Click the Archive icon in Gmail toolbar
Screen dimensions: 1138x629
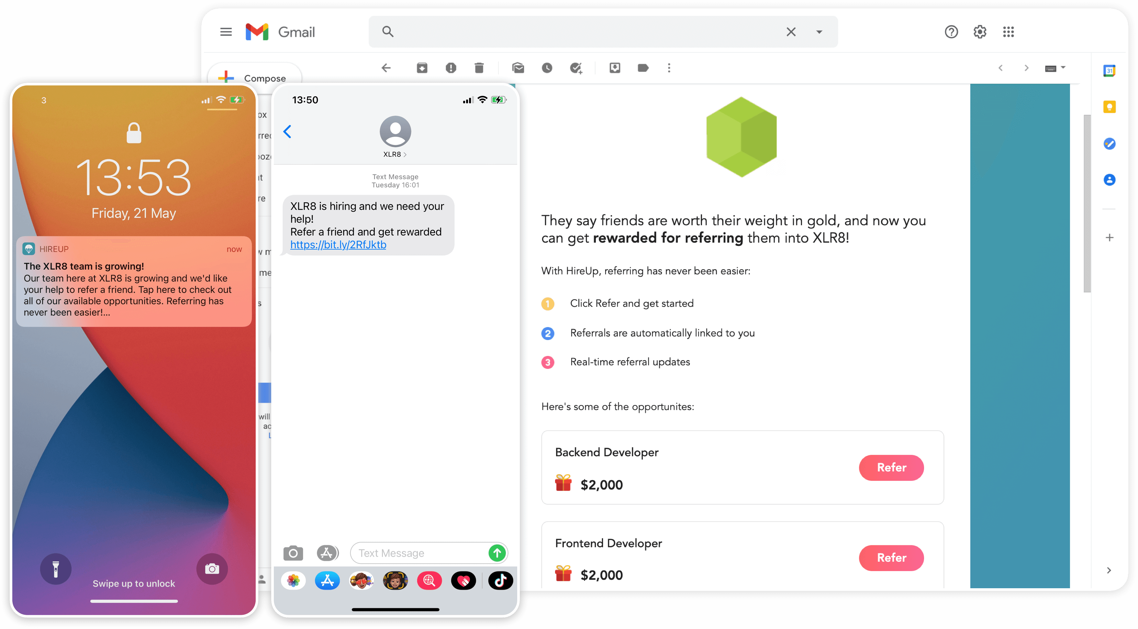pos(422,68)
